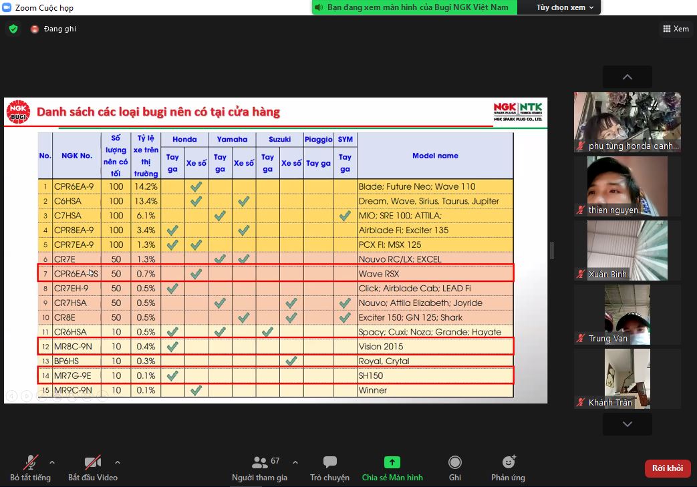697x487 pixels.
Task: Click the Đang ghi recording indicator
Action: click(x=53, y=29)
